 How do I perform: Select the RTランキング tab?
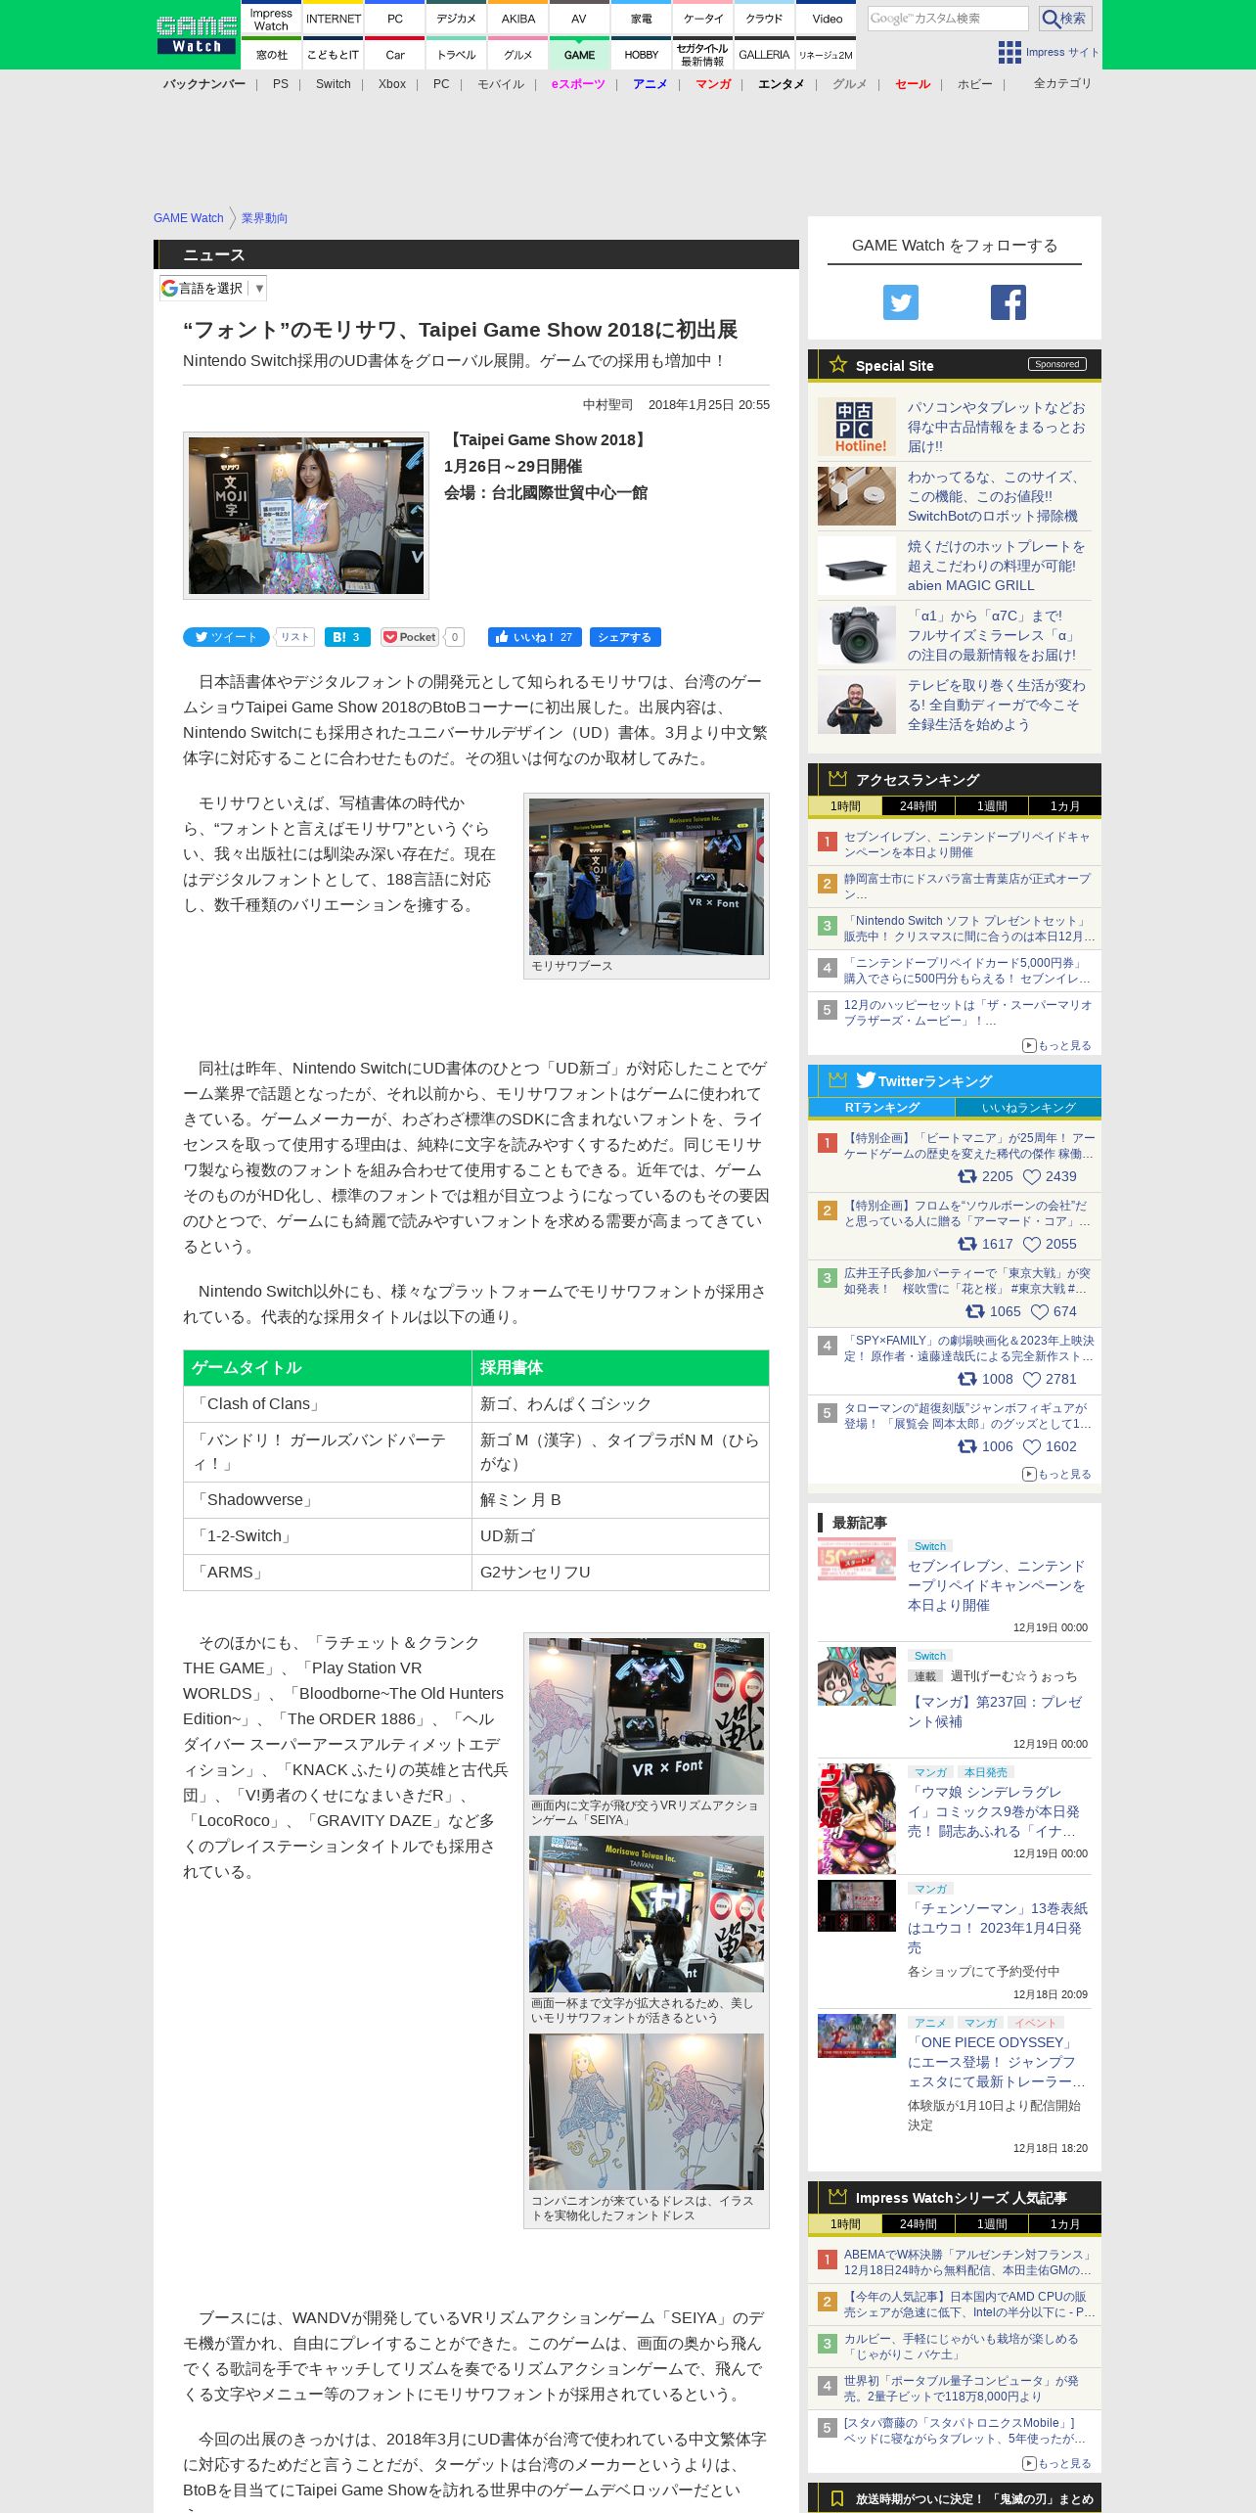881,1108
